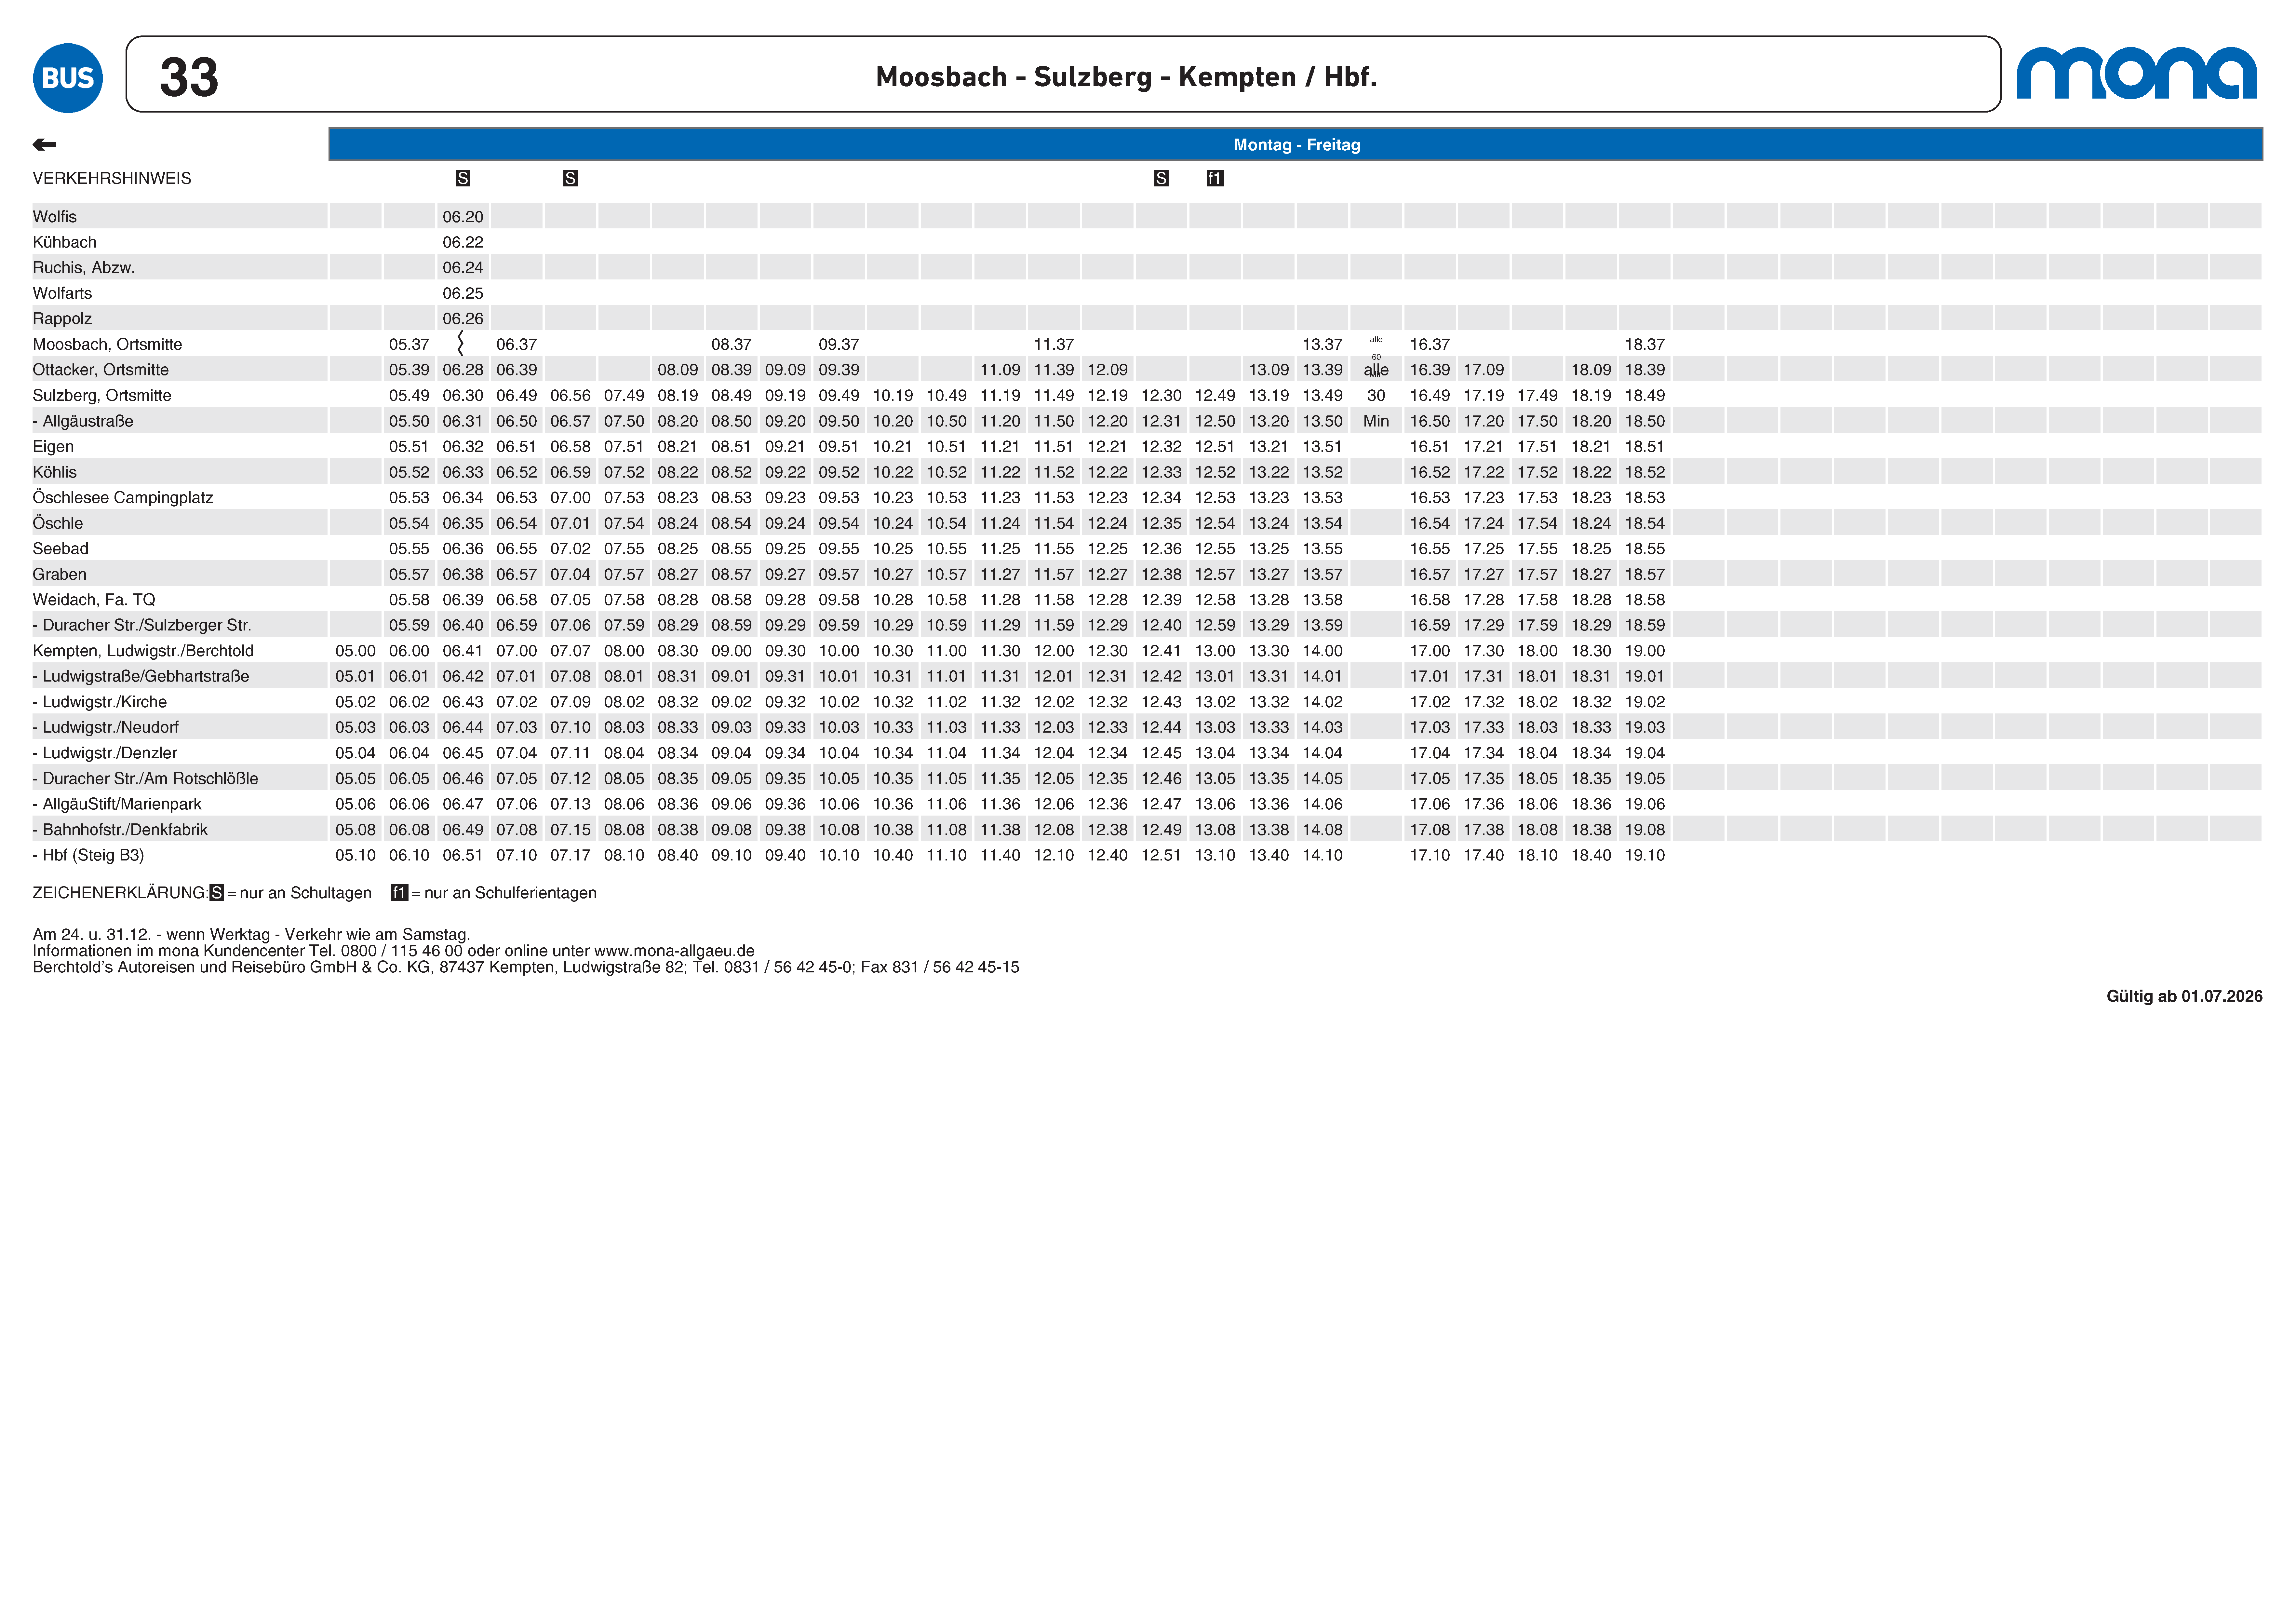Click the f1 marker in the Verkehrshinweis row

1215,178
